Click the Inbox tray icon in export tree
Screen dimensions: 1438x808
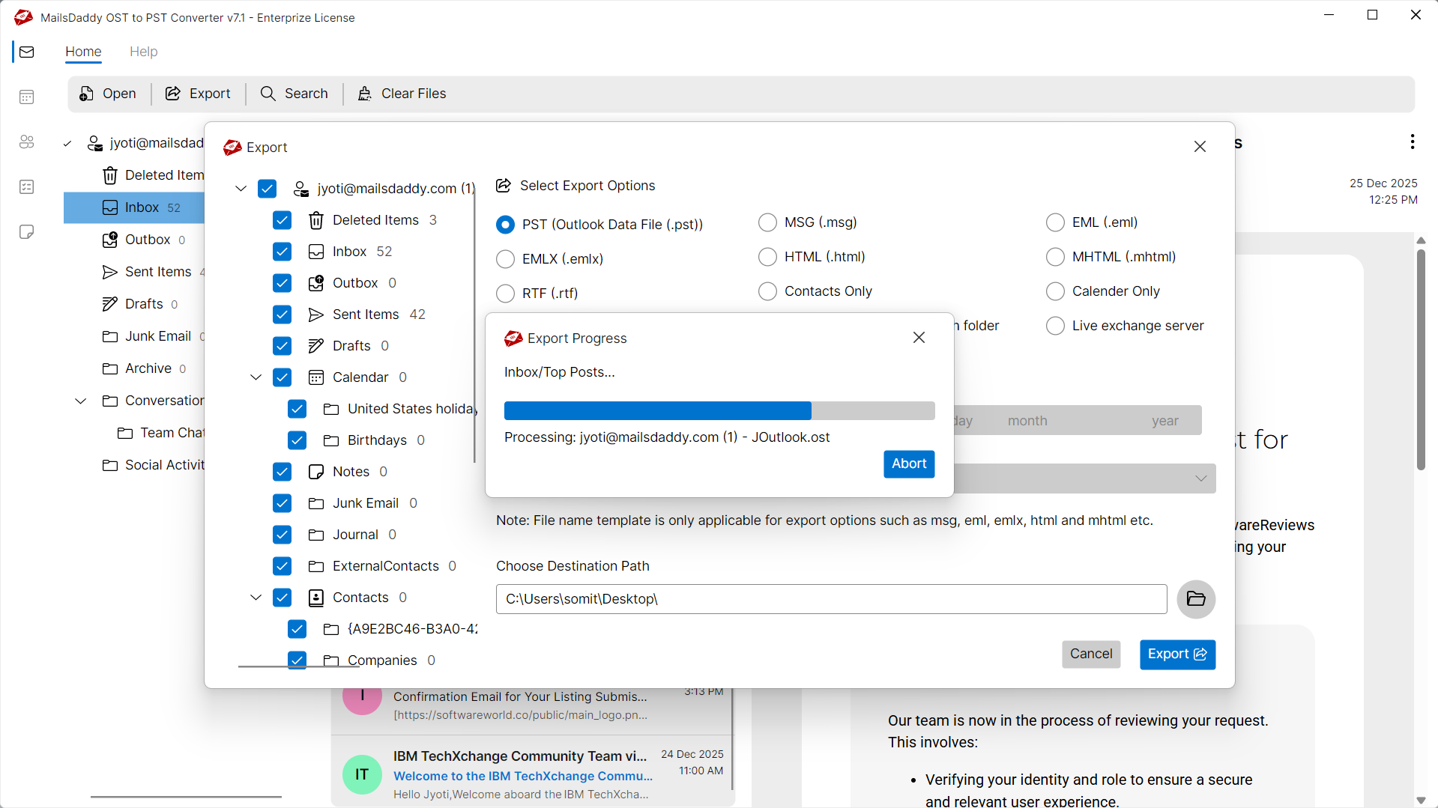(x=316, y=252)
